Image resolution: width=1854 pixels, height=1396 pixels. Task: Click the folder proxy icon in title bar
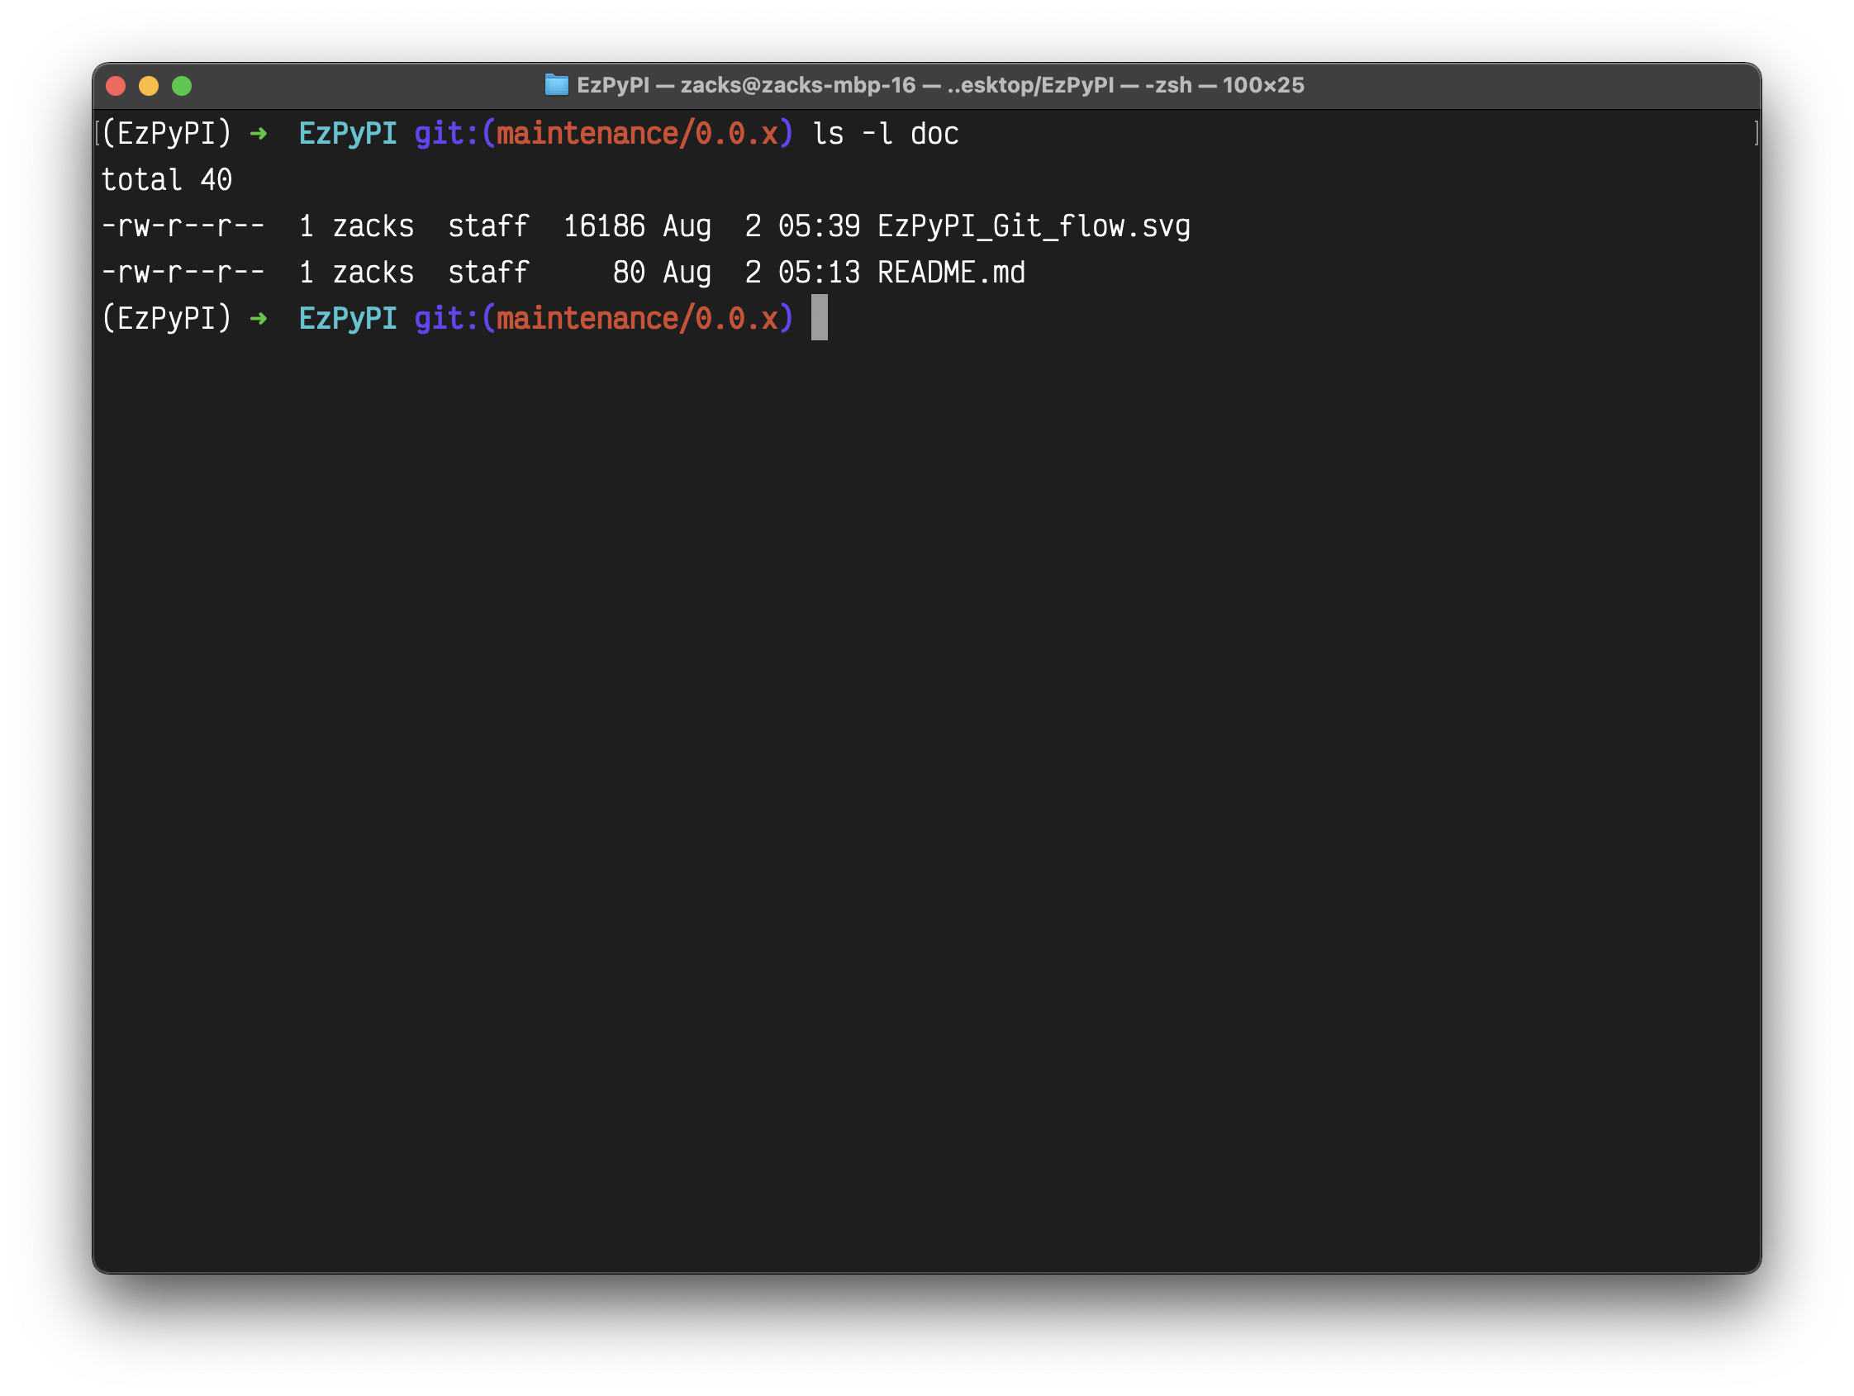coord(556,84)
